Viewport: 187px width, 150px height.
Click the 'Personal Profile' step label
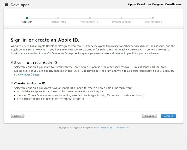(58, 22)
